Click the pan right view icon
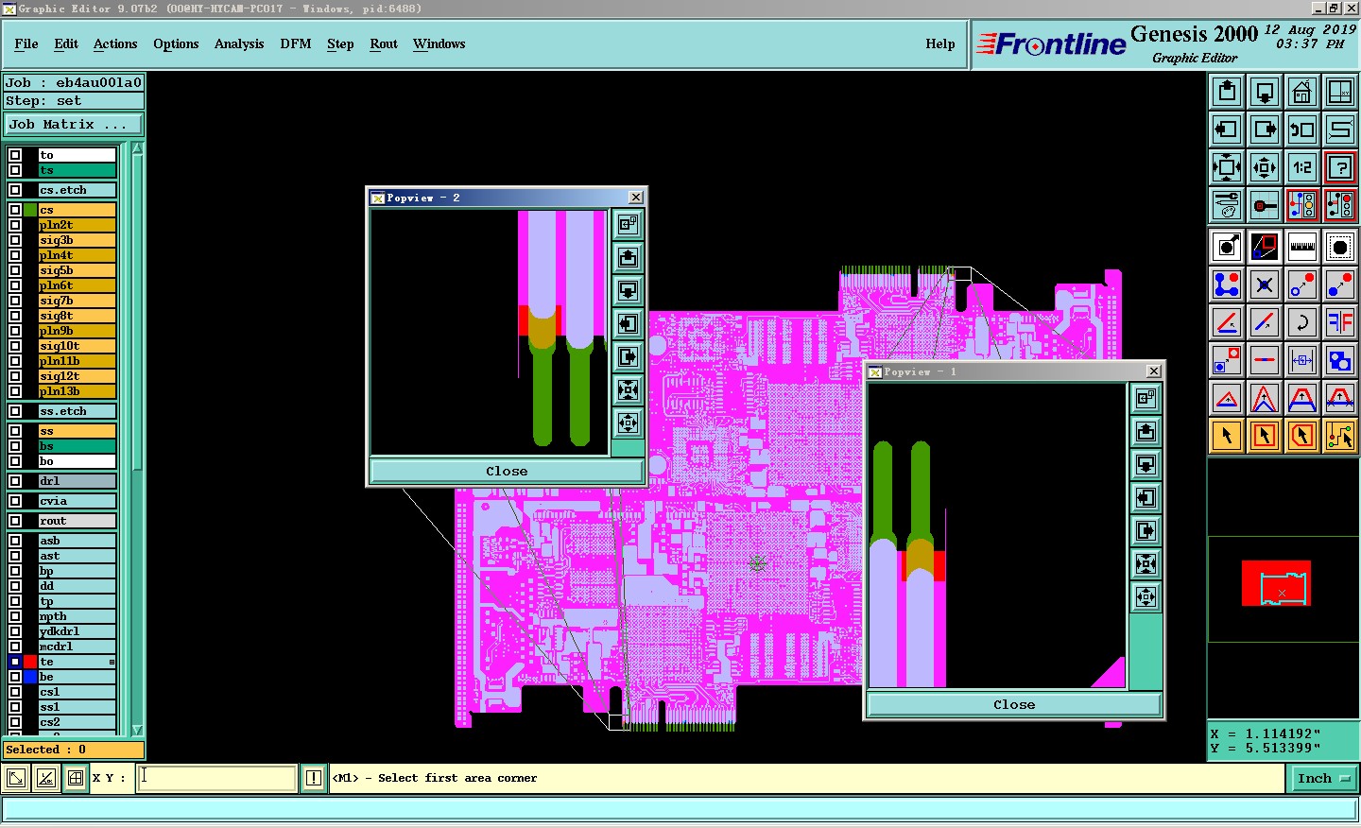This screenshot has height=828, width=1361. coord(1265,129)
